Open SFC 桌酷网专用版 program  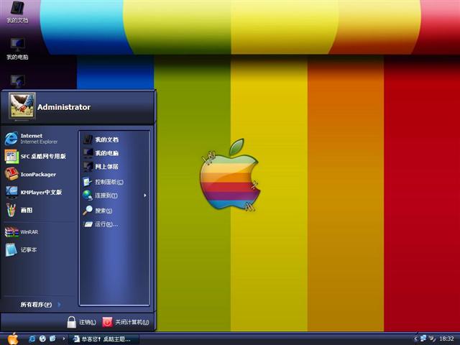pyautogui.click(x=35, y=157)
